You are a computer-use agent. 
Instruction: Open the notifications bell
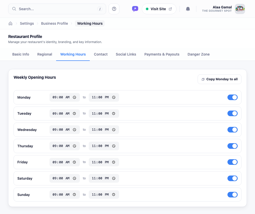click(188, 9)
